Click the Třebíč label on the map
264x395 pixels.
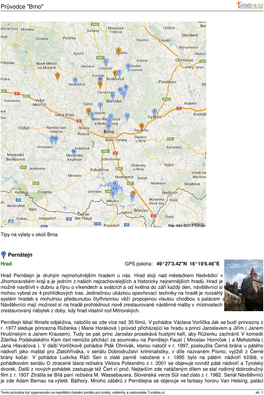point(24,128)
